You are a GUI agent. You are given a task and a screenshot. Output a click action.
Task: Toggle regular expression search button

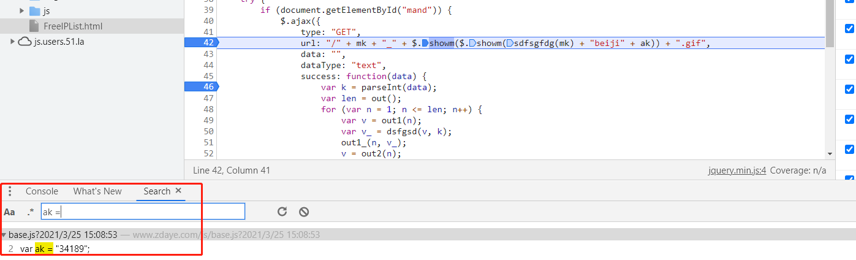point(31,212)
